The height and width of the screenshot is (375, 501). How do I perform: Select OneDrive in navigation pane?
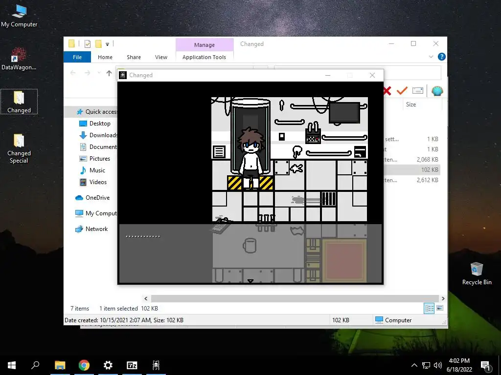coord(92,198)
